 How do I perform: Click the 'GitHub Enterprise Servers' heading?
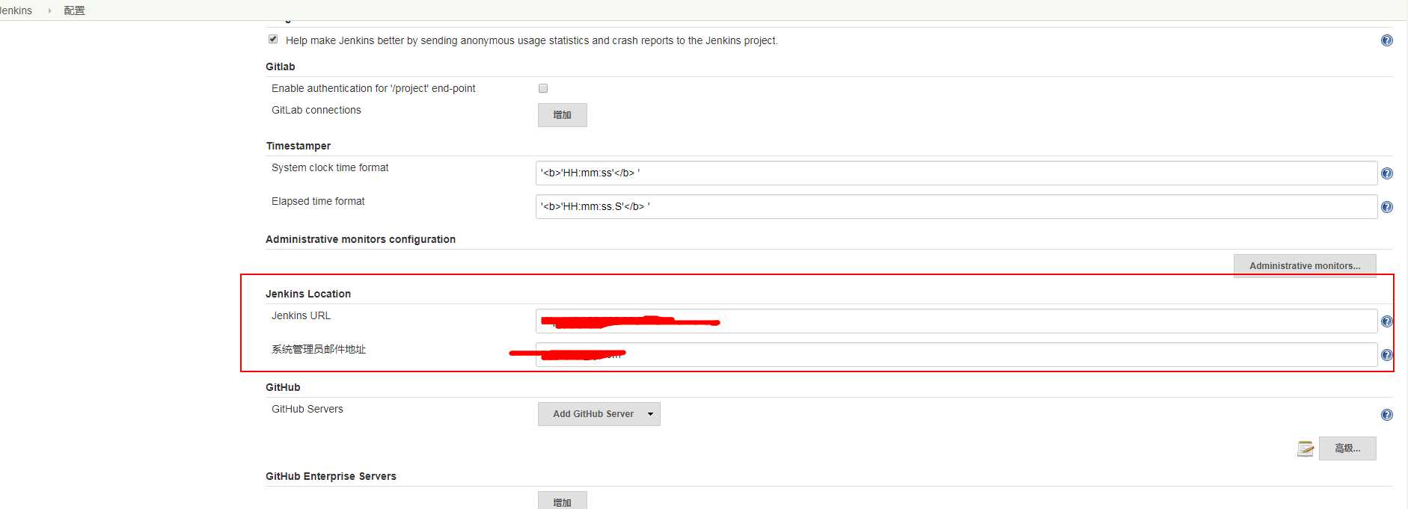[x=331, y=476]
